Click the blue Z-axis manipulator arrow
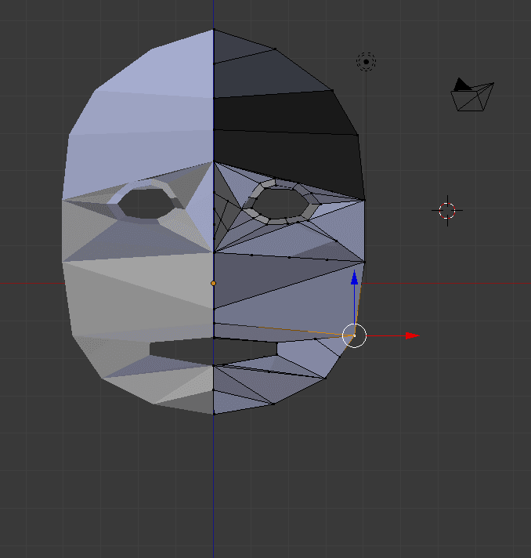 pos(354,277)
